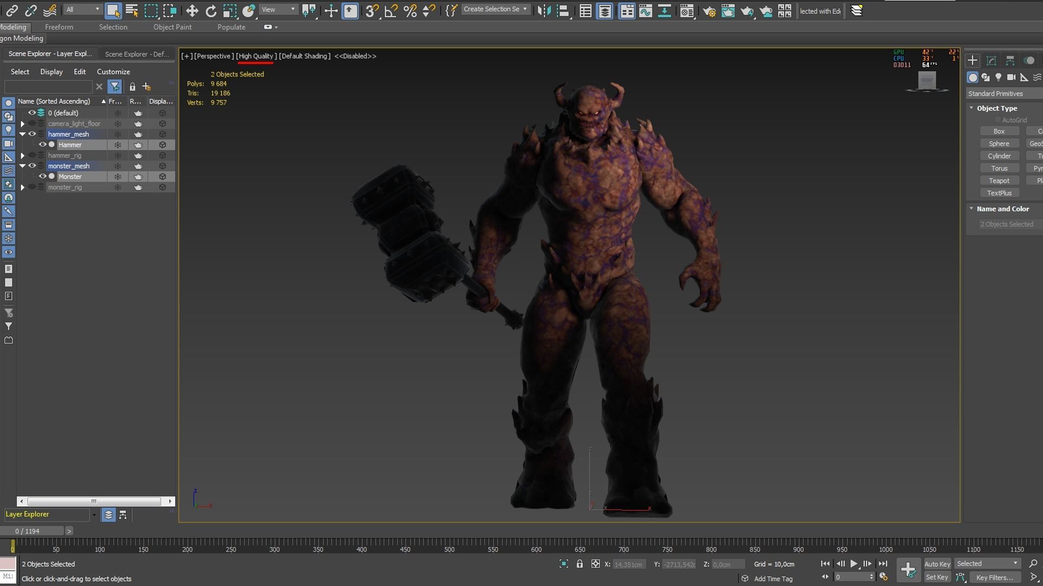Click the TextPlus primitive button
This screenshot has width=1043, height=586.
pos(999,193)
